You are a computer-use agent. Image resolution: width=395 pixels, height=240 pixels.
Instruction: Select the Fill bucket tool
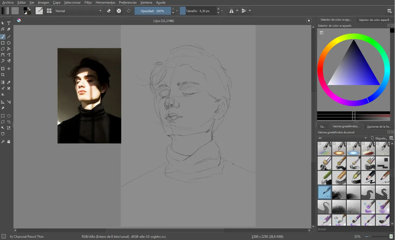click(3, 94)
